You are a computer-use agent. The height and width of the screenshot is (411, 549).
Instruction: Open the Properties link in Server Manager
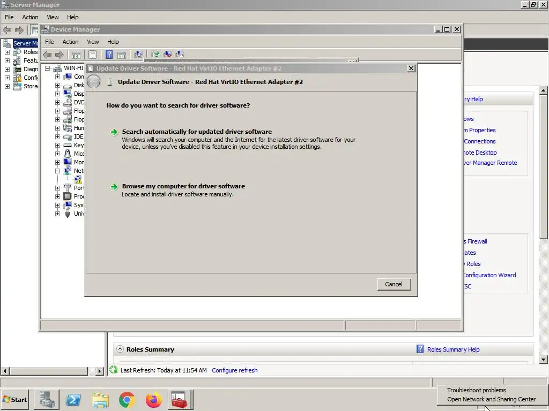480,130
